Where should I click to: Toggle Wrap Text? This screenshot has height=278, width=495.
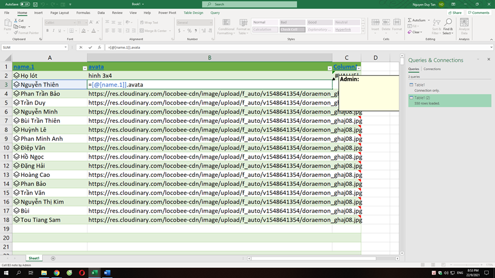(149, 22)
